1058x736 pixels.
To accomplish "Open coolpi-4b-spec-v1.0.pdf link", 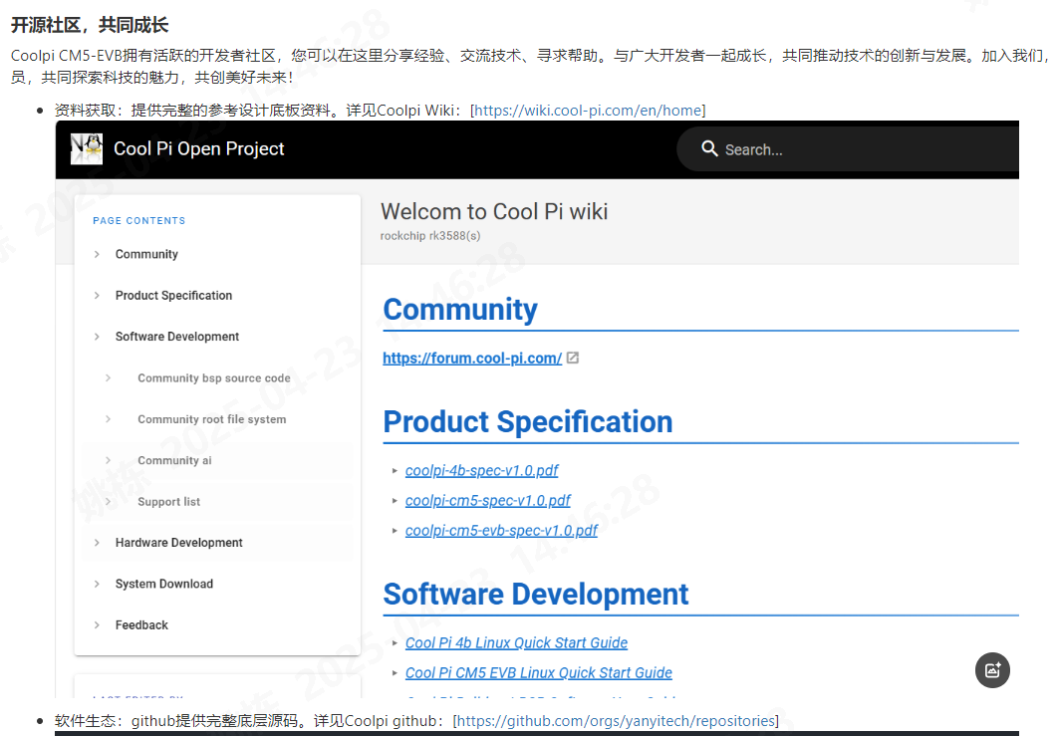I will tap(482, 471).
